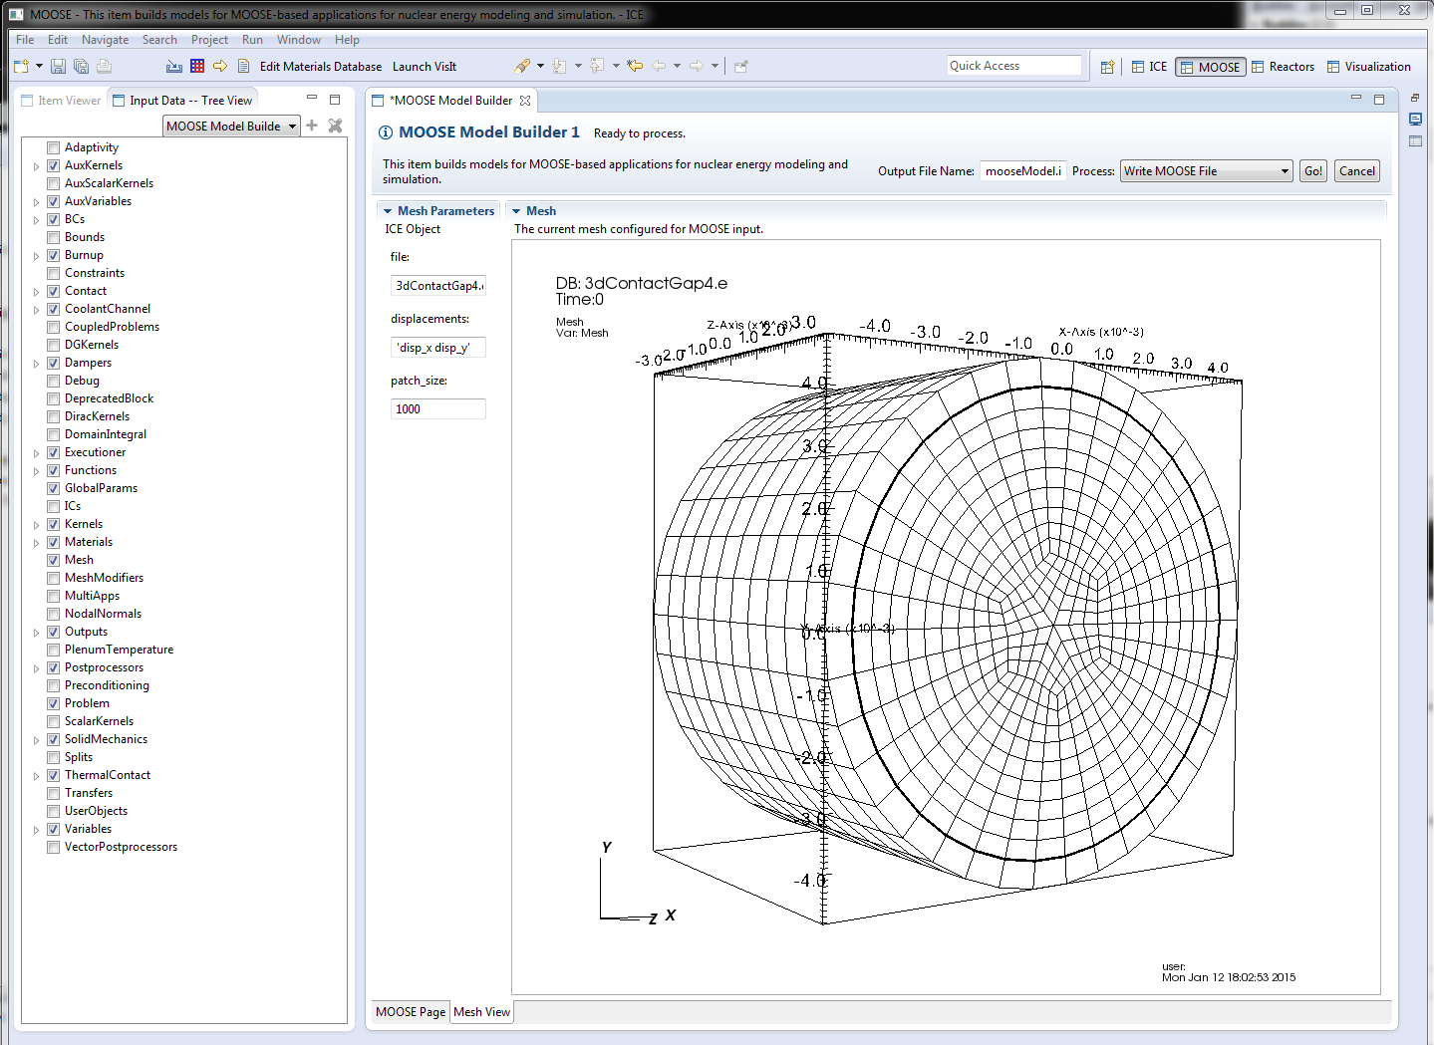Viewport: 1434px width, 1045px height.
Task: Click Edit Materials Database
Action: [321, 67]
